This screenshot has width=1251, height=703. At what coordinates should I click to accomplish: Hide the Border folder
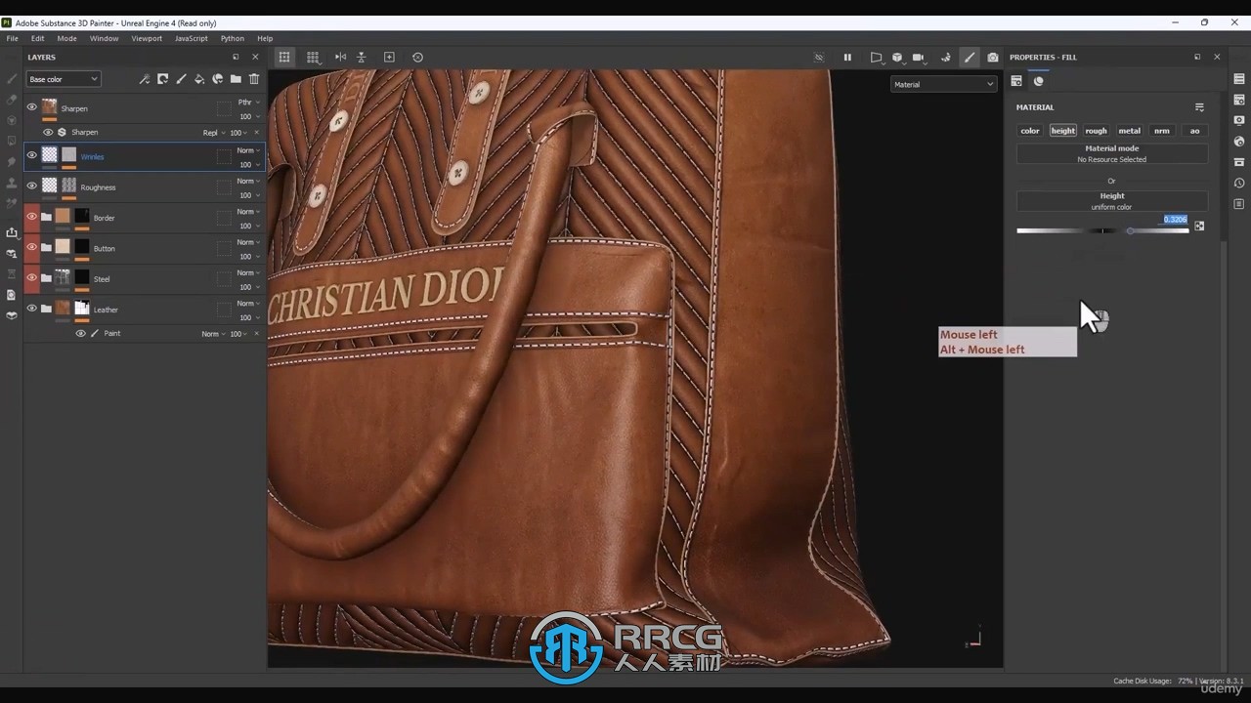tap(31, 217)
